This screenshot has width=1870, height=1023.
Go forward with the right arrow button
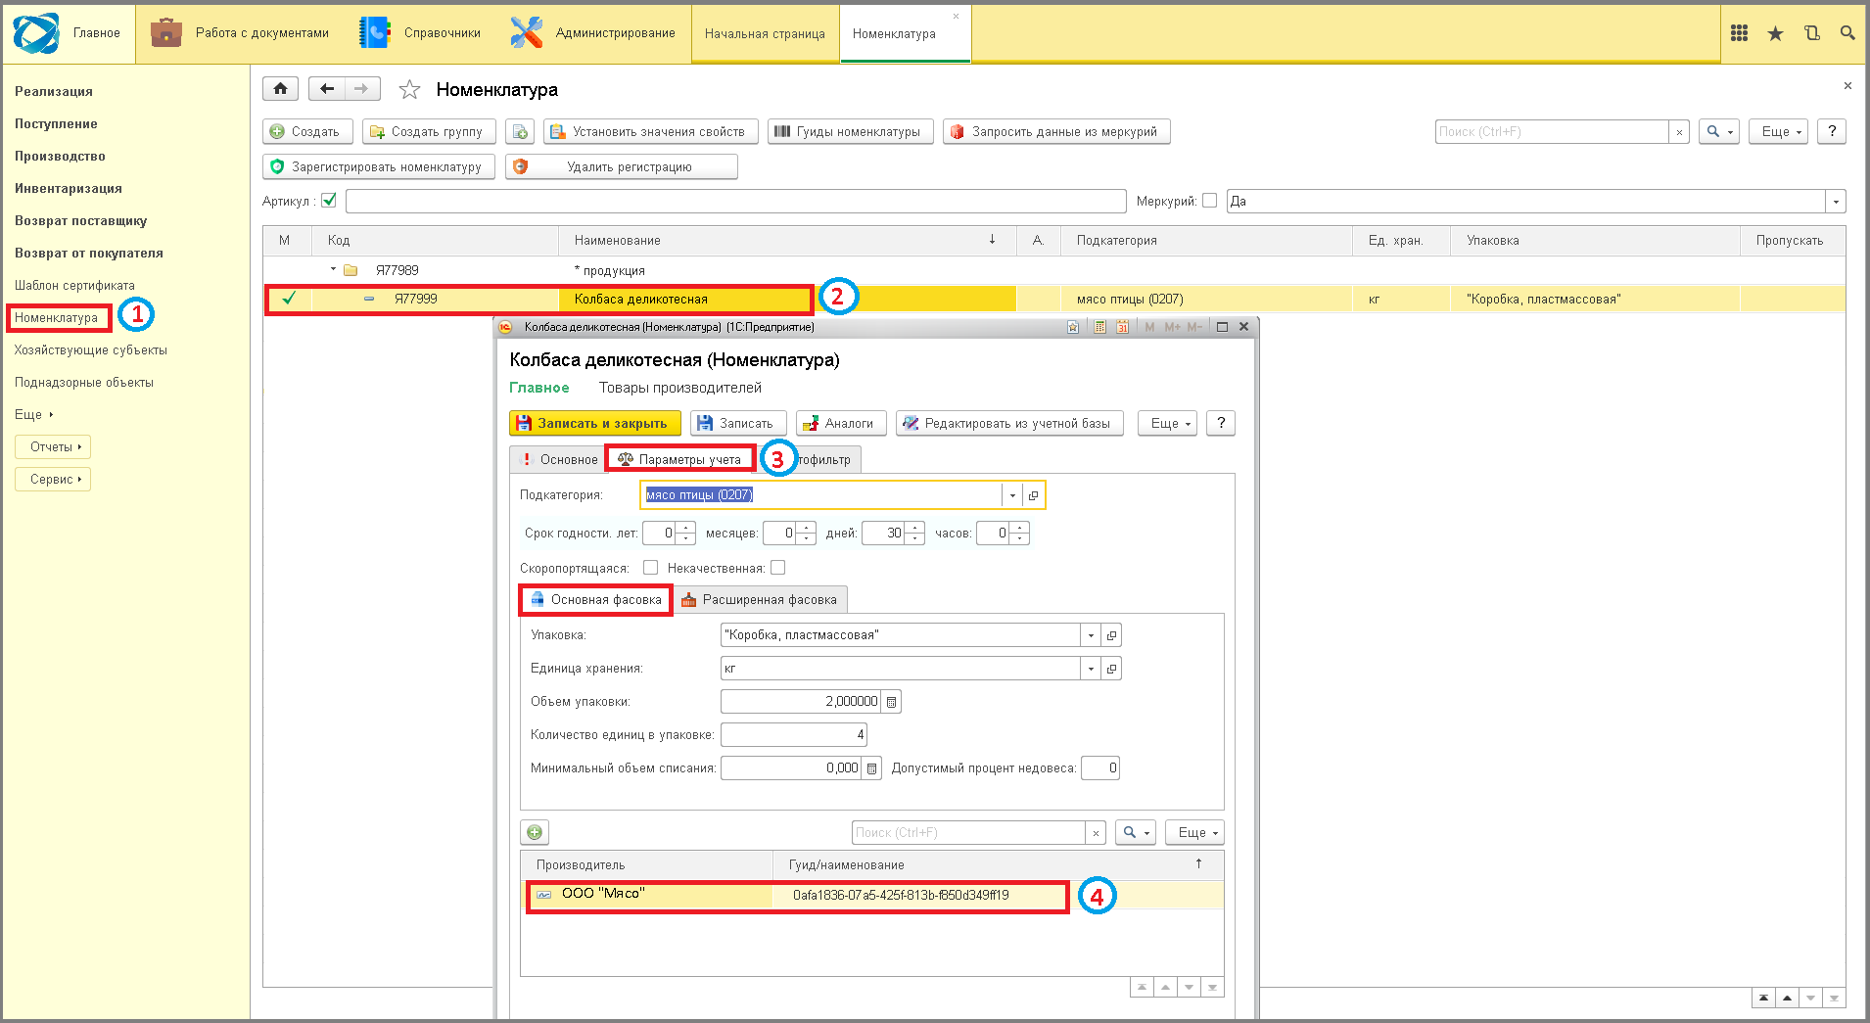[361, 89]
